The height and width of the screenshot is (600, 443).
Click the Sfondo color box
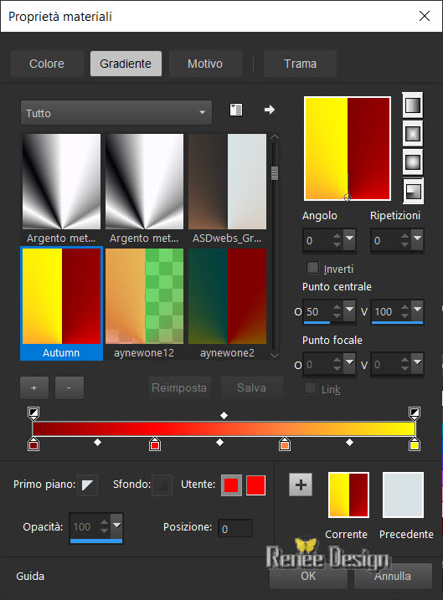[x=162, y=485]
